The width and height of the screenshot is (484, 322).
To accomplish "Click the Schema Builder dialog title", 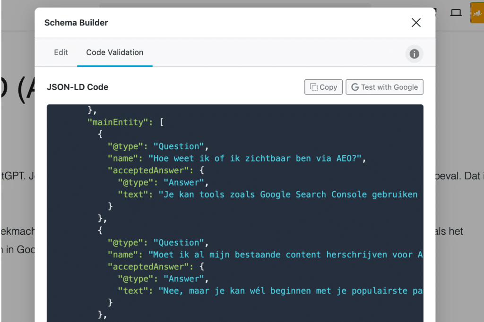I will pyautogui.click(x=76, y=23).
